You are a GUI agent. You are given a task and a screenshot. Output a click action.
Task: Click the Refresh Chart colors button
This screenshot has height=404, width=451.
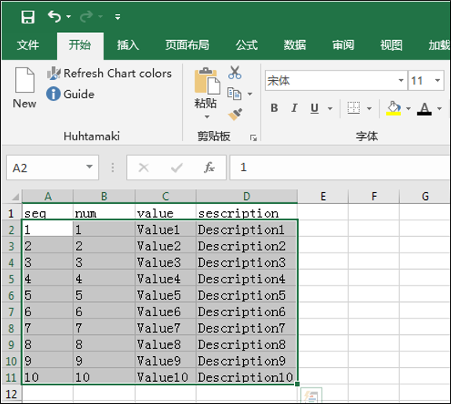point(109,74)
